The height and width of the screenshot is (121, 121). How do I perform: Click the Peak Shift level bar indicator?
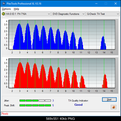pos(35,105)
